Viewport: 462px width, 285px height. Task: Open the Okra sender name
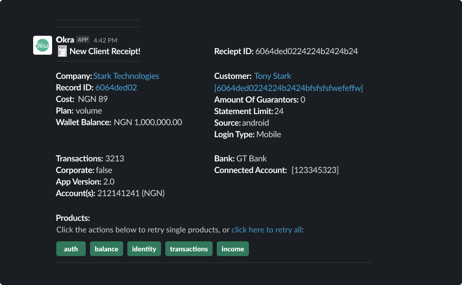[65, 40]
